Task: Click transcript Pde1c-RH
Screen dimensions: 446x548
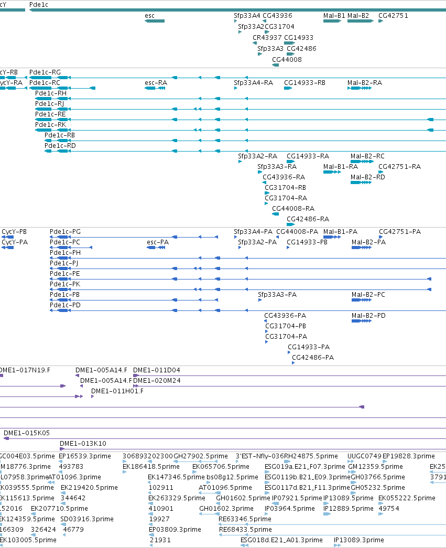Action: tap(51, 93)
